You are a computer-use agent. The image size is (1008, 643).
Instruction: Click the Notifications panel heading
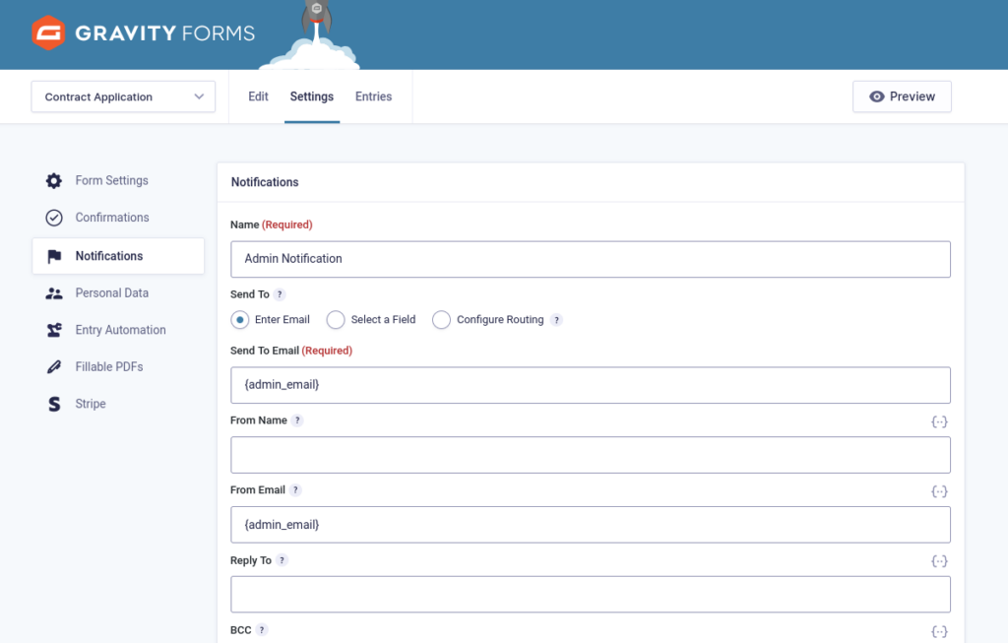[265, 182]
